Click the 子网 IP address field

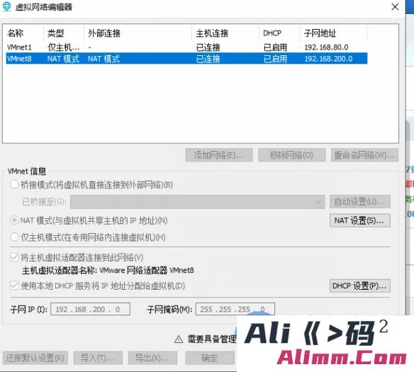coord(90,309)
